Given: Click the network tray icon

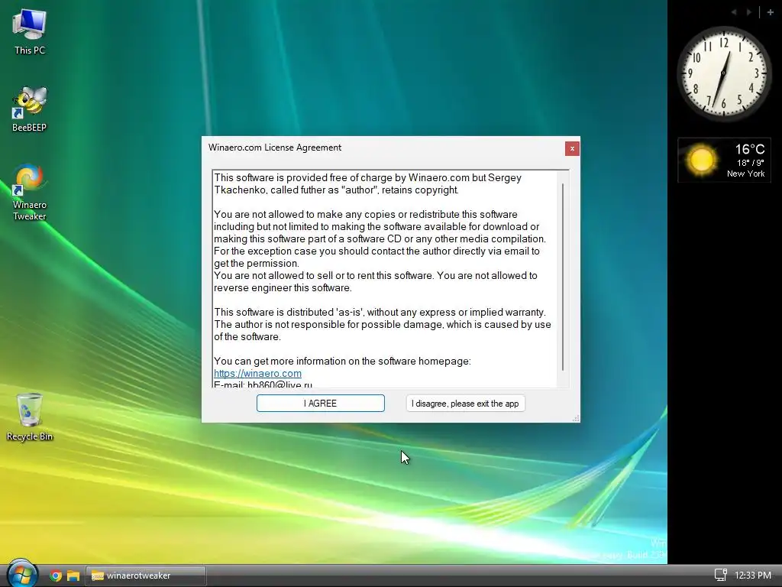Looking at the screenshot, I should [x=720, y=575].
